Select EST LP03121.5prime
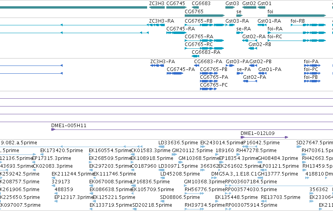Viewport: 333px width, 211px height. click(279, 166)
